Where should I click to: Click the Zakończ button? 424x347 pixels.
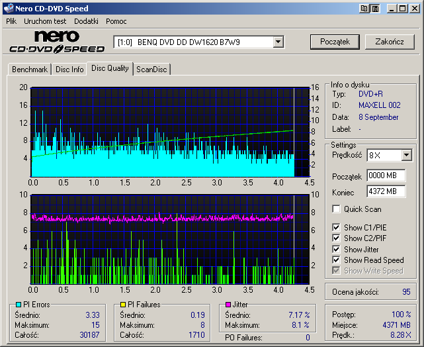(x=390, y=42)
